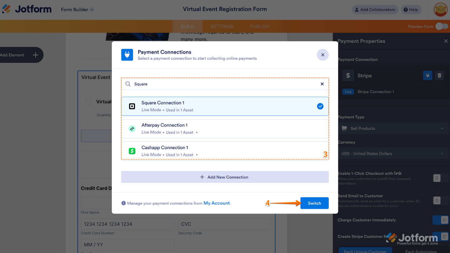Screen dimensions: 450x253
Task: Clear the Square search text
Action: [x=322, y=84]
